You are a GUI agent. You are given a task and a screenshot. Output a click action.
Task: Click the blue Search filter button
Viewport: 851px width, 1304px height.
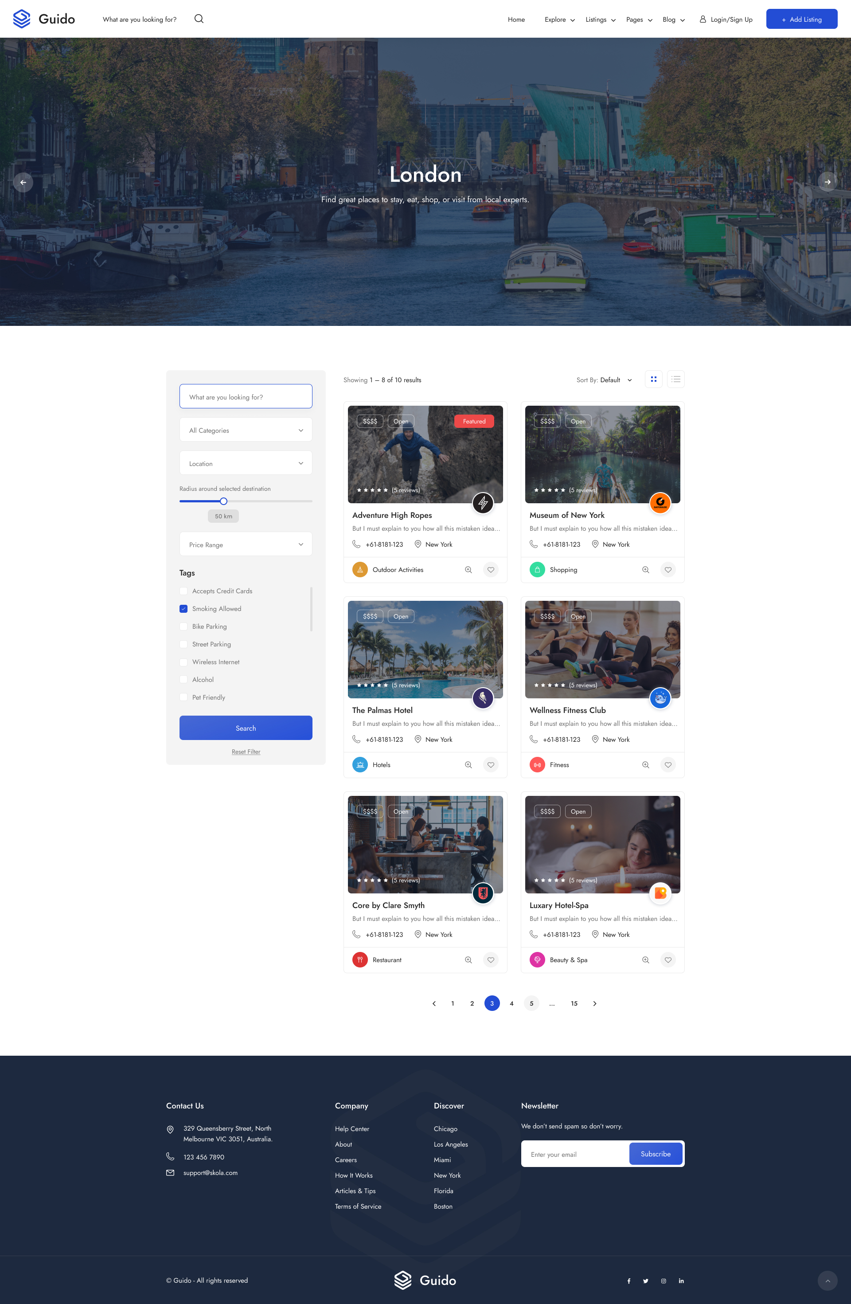point(246,728)
